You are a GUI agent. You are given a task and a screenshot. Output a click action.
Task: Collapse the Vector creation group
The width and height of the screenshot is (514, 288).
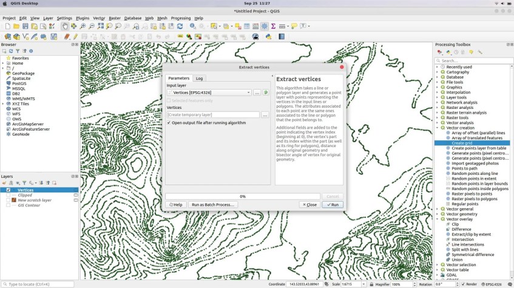437,128
